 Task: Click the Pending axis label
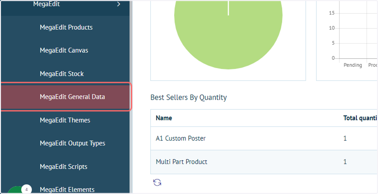point(352,65)
